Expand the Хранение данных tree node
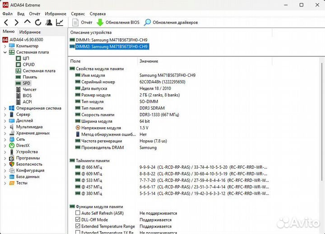 click(5, 133)
